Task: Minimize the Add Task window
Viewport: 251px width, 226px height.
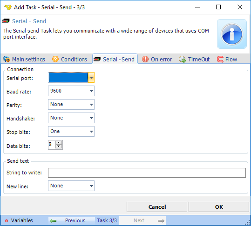Action: (197, 7)
